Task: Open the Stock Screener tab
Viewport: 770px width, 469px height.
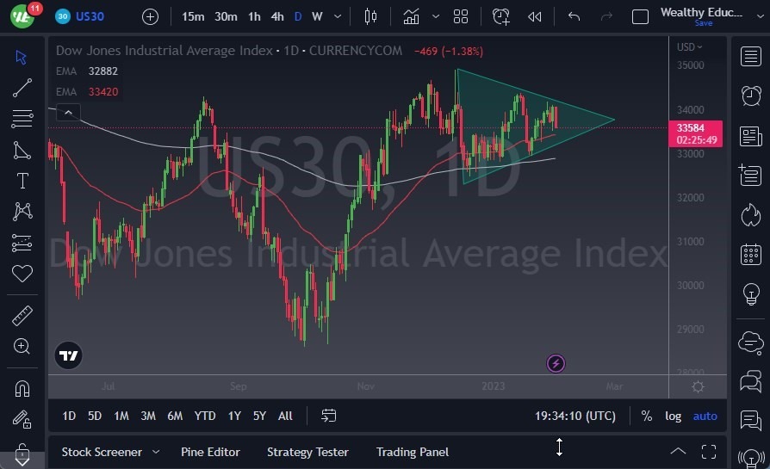Action: [x=102, y=452]
